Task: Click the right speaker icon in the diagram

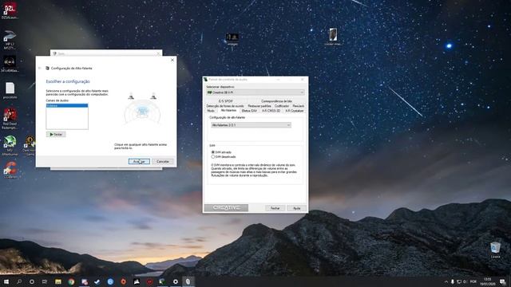Action: point(153,96)
